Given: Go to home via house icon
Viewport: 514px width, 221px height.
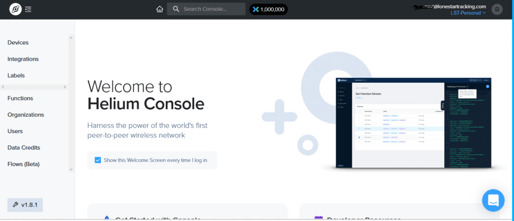Looking at the screenshot, I should [x=160, y=9].
